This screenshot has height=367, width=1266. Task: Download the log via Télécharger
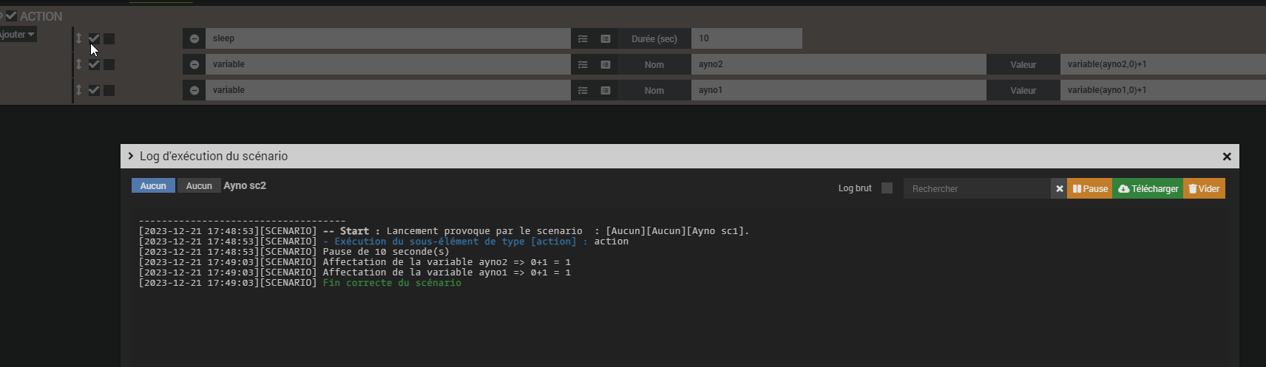[1148, 188]
